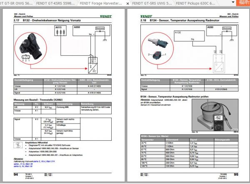Click the "Mittellage" cell in signal table
This screenshot has width=250, height=184.
tap(68, 126)
